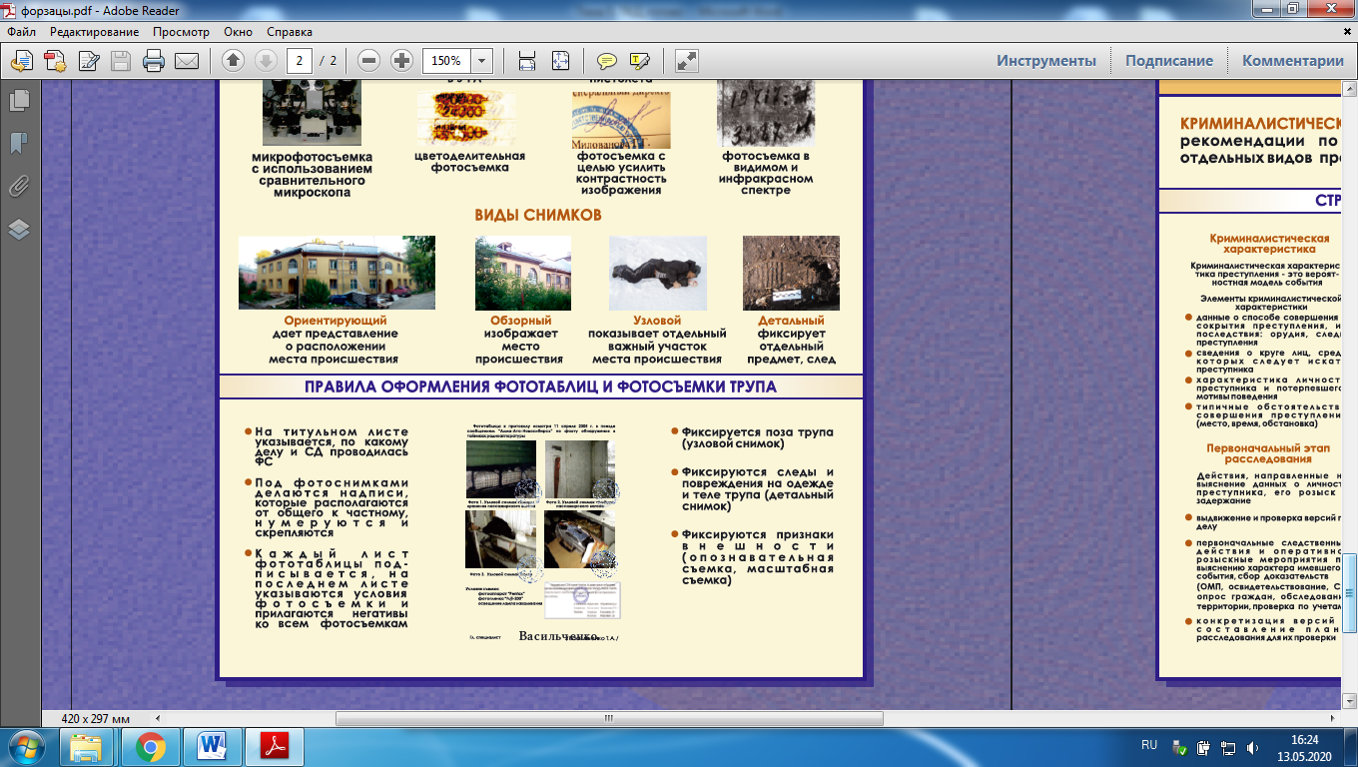Viewport: 1358px width, 767px height.
Task: Click the horizontal scrollbar thumb
Action: (609, 718)
